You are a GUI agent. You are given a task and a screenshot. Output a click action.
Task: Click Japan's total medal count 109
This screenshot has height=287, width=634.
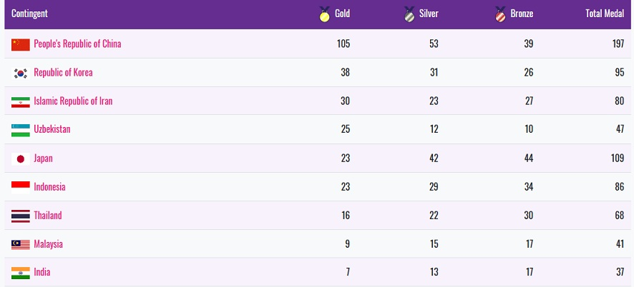pyautogui.click(x=618, y=158)
